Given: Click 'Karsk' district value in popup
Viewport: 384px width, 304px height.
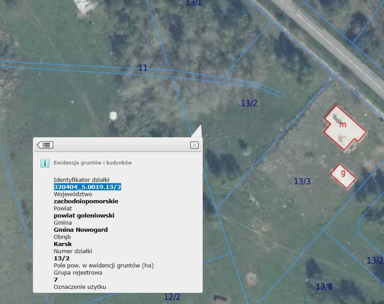Looking at the screenshot, I should pos(63,244).
